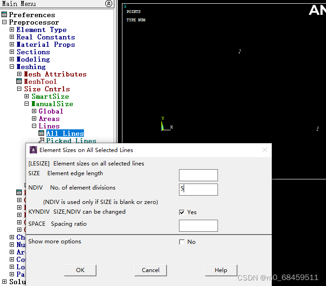326x286 pixels.
Task: Select Real Constants in tree
Action: coord(46,37)
